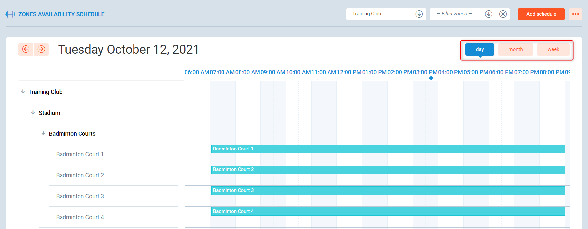Go to the next day with right arrow
This screenshot has width=588, height=229.
(x=41, y=49)
